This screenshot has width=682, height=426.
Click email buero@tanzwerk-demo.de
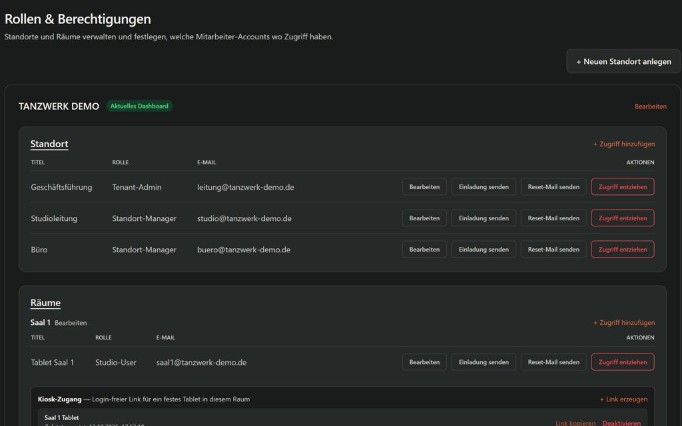pos(244,250)
